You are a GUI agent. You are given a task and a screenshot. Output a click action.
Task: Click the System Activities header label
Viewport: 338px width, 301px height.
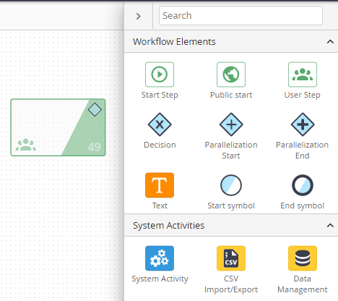168,226
